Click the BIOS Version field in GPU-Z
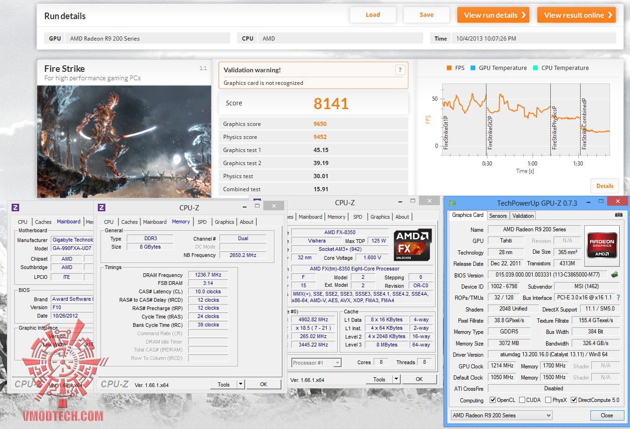Screen dimensions: 630x429 [547, 275]
